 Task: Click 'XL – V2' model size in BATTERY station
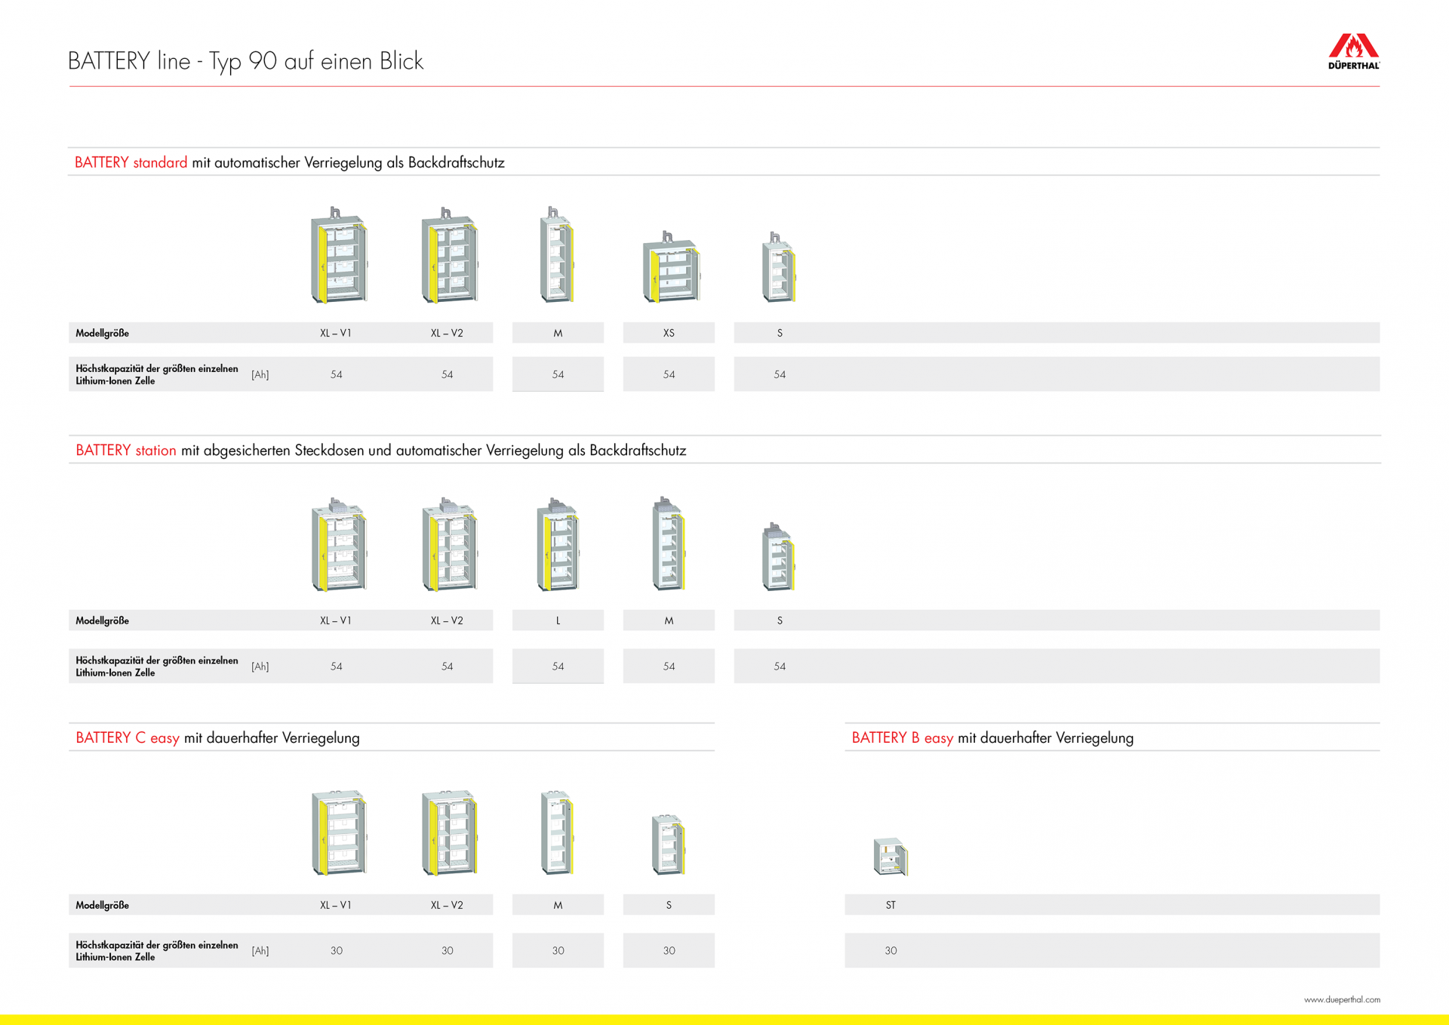coord(447,620)
